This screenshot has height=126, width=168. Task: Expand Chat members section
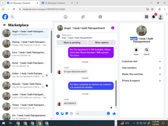coord(141,68)
